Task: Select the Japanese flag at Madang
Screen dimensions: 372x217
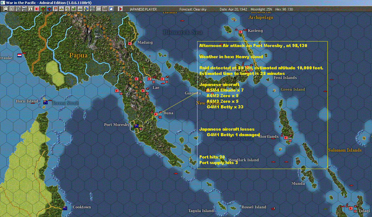Action: point(130,44)
